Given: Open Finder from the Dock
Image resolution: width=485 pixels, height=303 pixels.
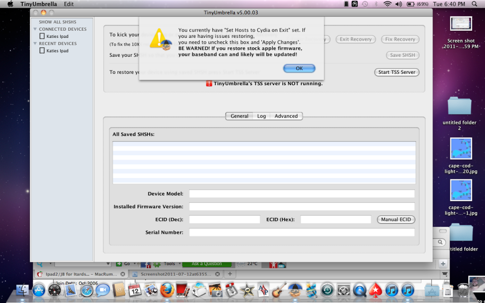Looking at the screenshot, I should pos(22,291).
